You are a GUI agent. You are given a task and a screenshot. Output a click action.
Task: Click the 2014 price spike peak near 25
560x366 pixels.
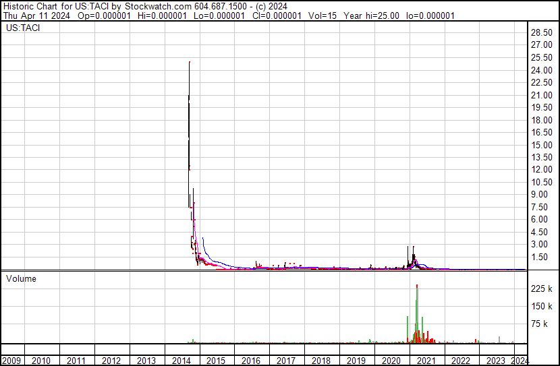click(x=190, y=63)
